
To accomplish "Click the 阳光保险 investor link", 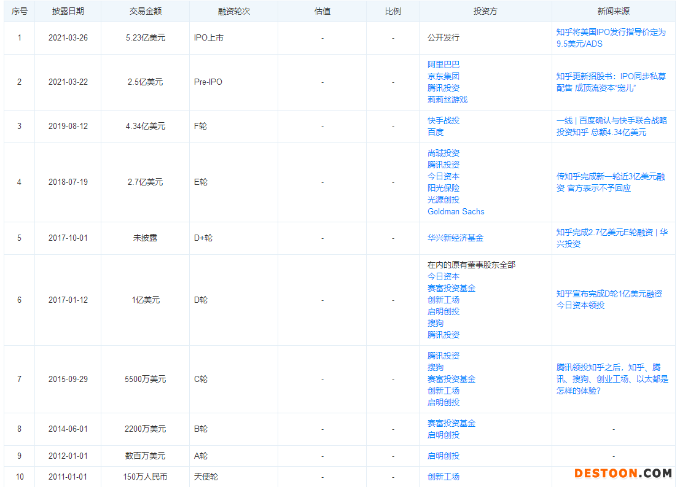I will (x=443, y=188).
